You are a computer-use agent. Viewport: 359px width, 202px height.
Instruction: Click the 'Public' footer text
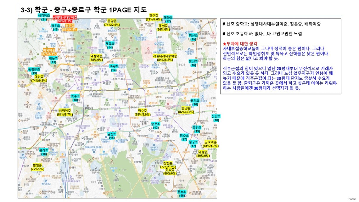point(353,199)
